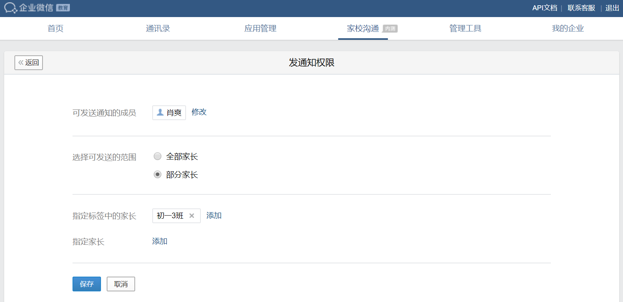Click the 内测 badge on 家校沟通
This screenshot has height=302, width=623.
pos(390,29)
